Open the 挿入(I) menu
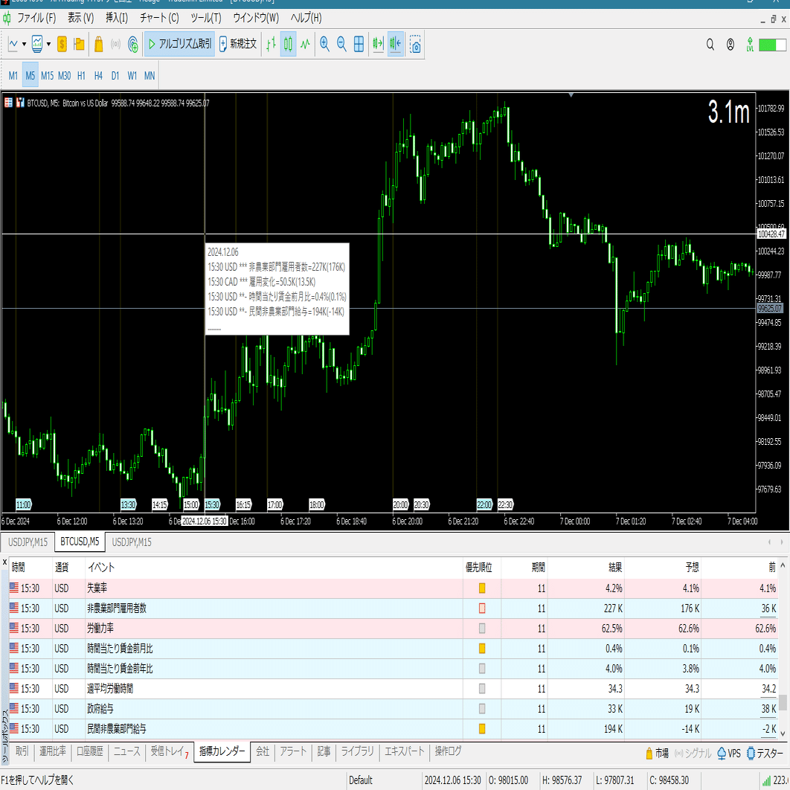Image resolution: width=790 pixels, height=790 pixels. (x=116, y=18)
